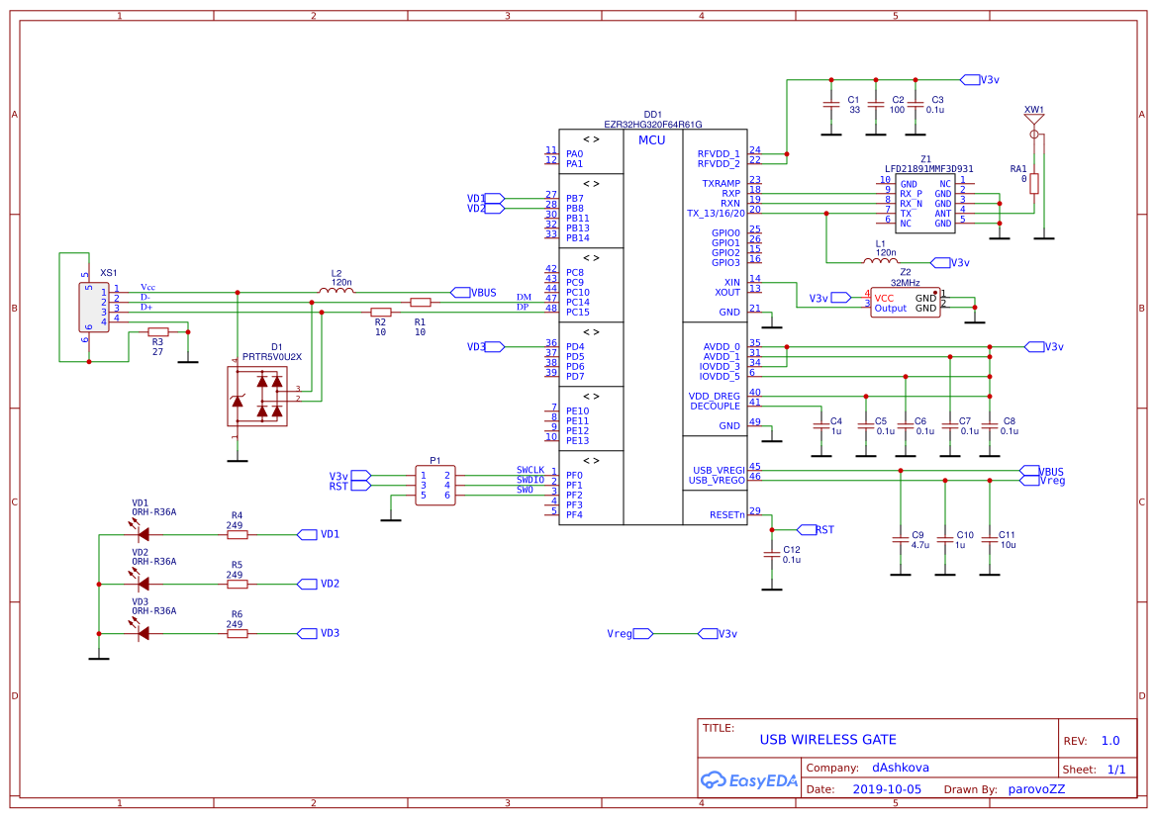Click the P1 six-pin header symbol
The width and height of the screenshot is (1157, 819).
pyautogui.click(x=435, y=485)
